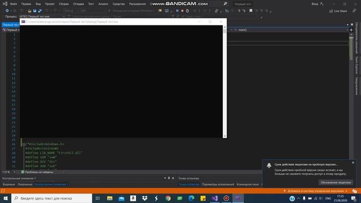The height and width of the screenshot is (203, 361).
Task: Dismiss the license expiration notification
Action: pos(353,162)
